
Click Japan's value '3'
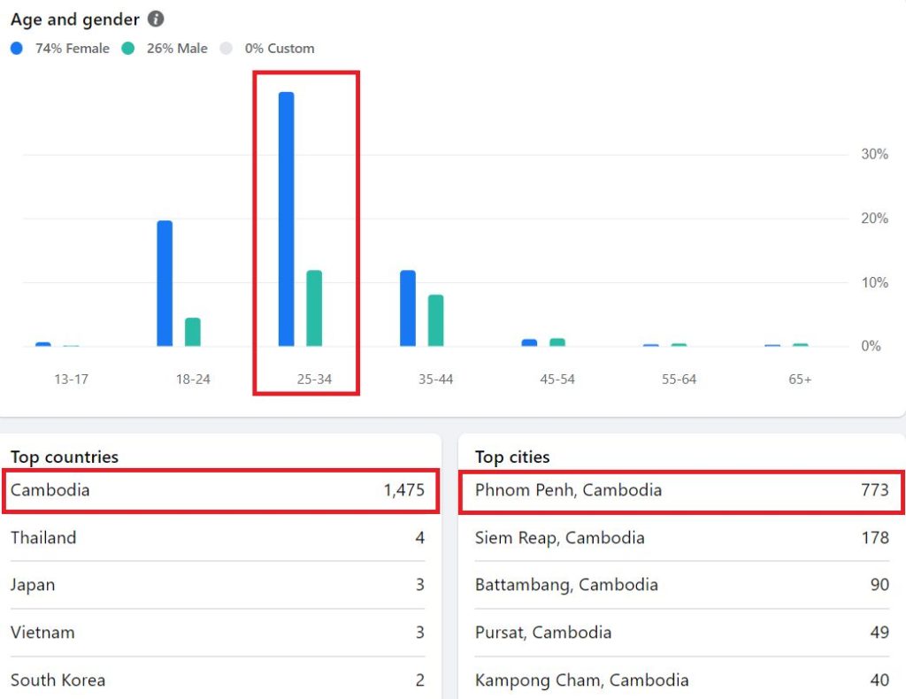click(x=420, y=585)
